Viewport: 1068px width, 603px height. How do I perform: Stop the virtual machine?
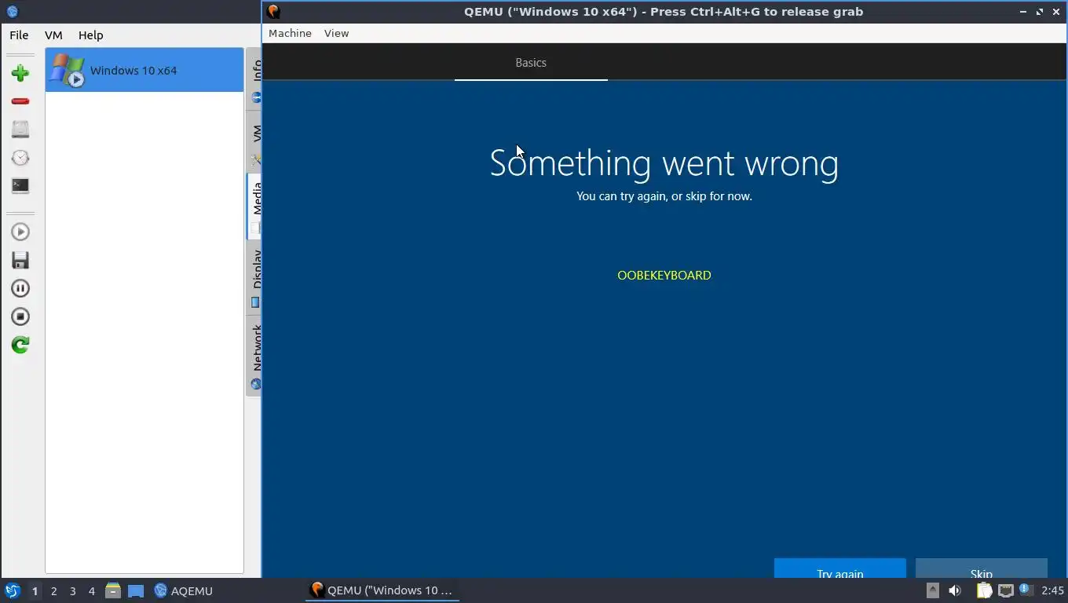[20, 316]
